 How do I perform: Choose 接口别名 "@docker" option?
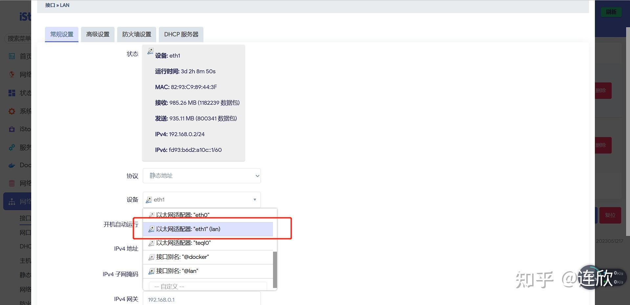208,257
